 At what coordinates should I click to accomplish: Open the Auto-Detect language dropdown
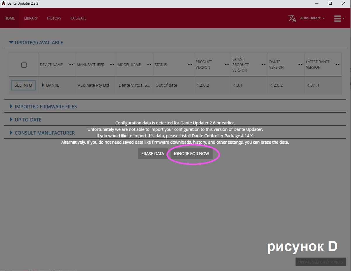click(312, 18)
